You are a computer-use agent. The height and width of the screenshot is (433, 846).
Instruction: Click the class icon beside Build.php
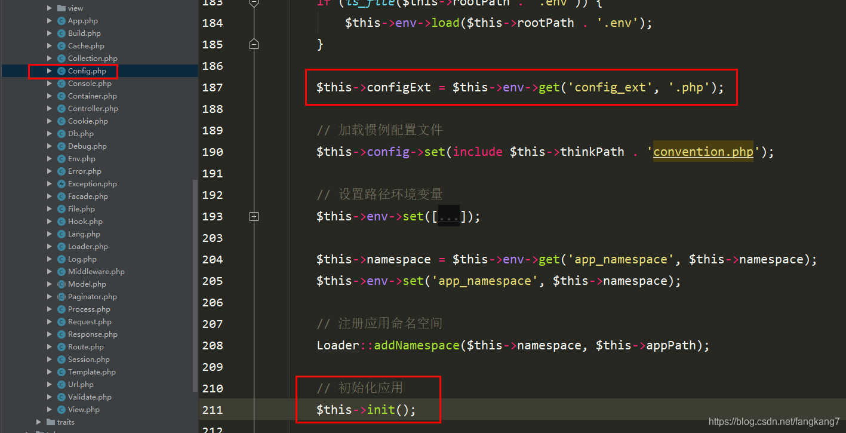coord(61,33)
